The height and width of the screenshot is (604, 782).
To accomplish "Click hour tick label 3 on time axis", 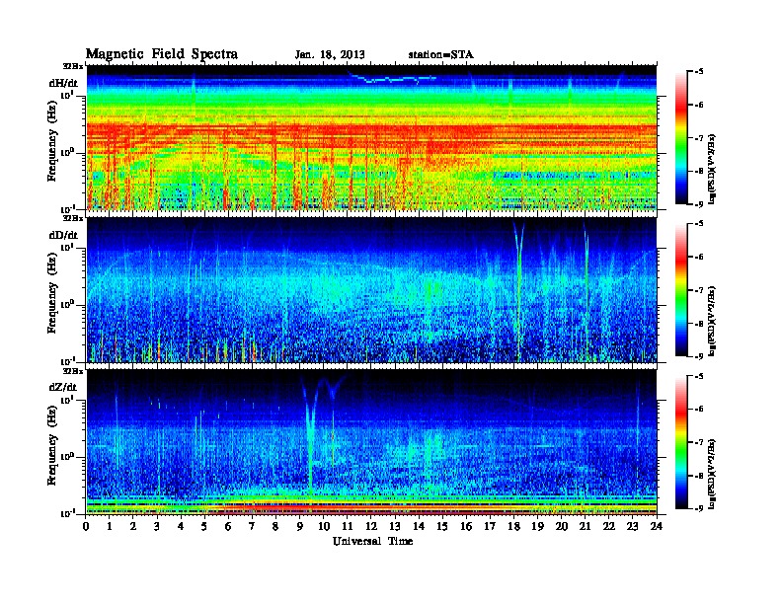I will [157, 526].
